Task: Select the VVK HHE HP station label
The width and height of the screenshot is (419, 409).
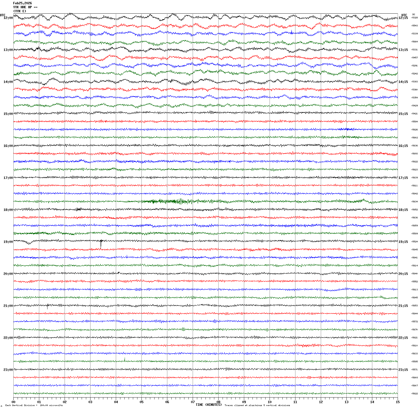Action: (25, 7)
